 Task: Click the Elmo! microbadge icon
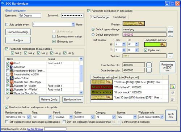[12, 63]
